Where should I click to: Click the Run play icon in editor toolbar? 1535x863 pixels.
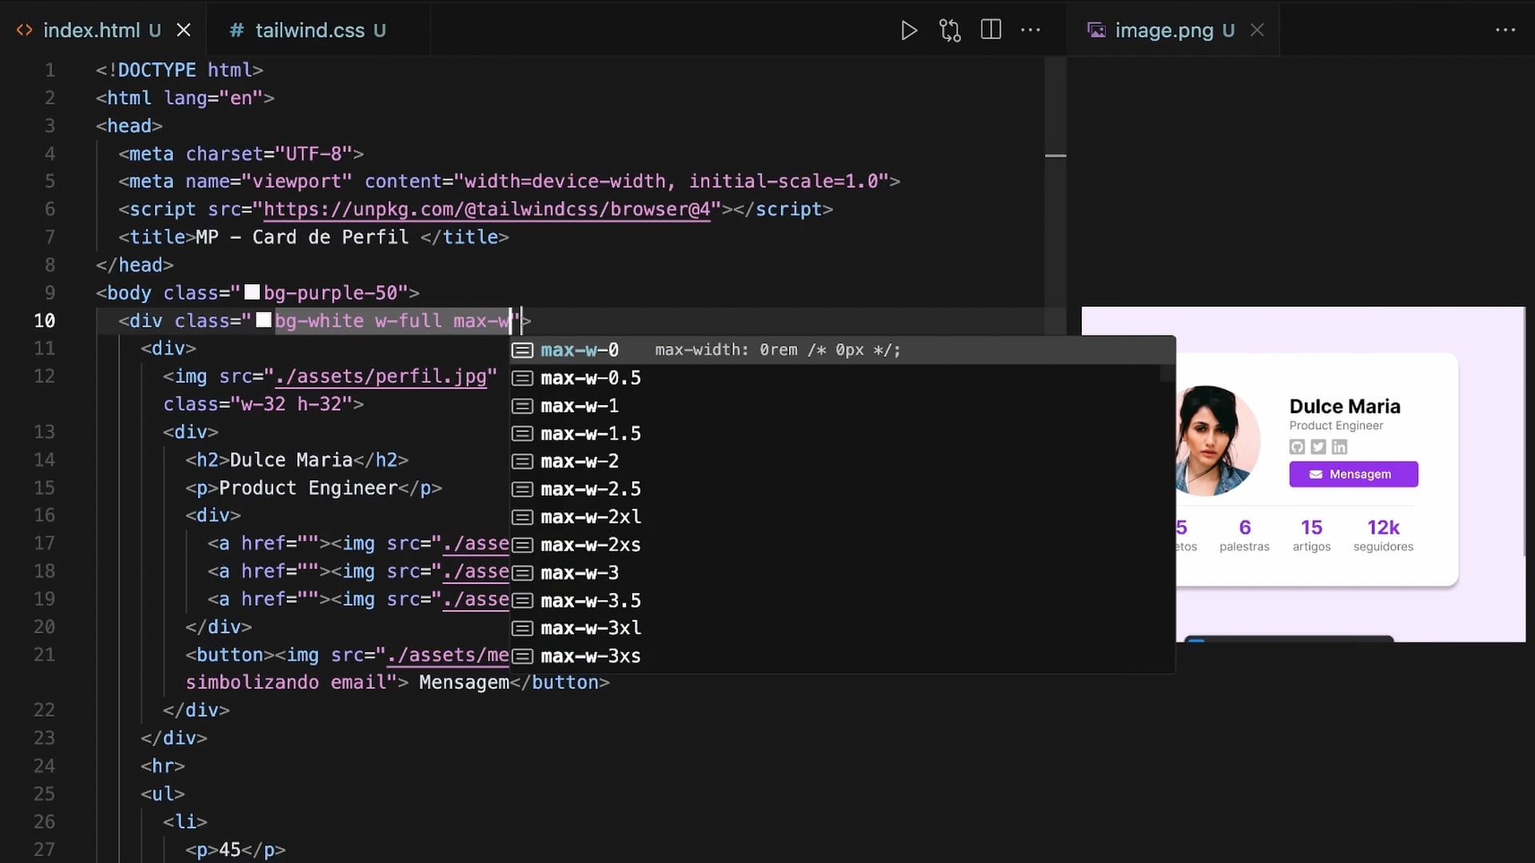click(908, 30)
